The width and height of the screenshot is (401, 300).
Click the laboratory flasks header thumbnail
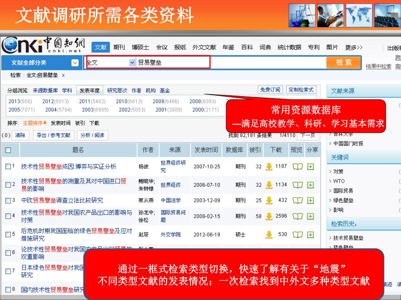pyautogui.click(x=302, y=15)
